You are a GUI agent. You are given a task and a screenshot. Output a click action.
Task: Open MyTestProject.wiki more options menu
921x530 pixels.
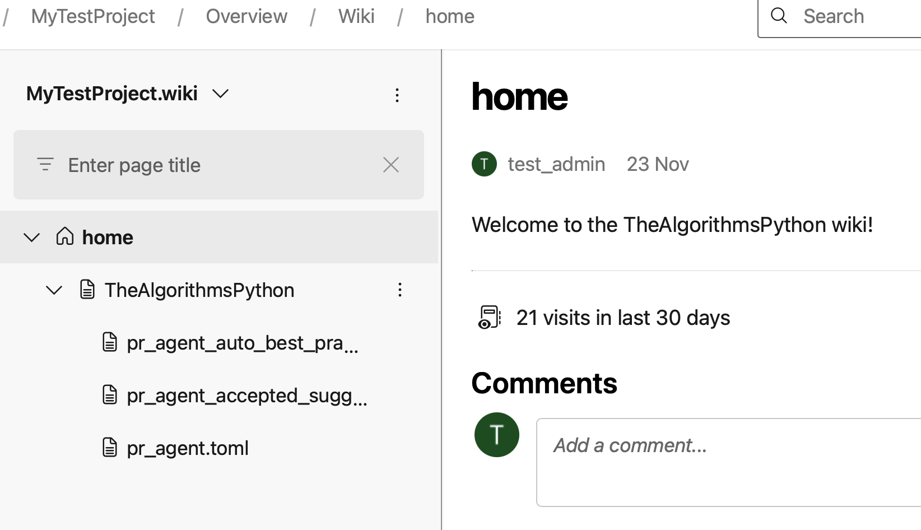click(397, 95)
